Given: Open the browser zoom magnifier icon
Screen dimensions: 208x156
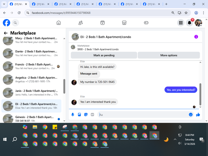Looking at the screenshot, I should point(173,13).
